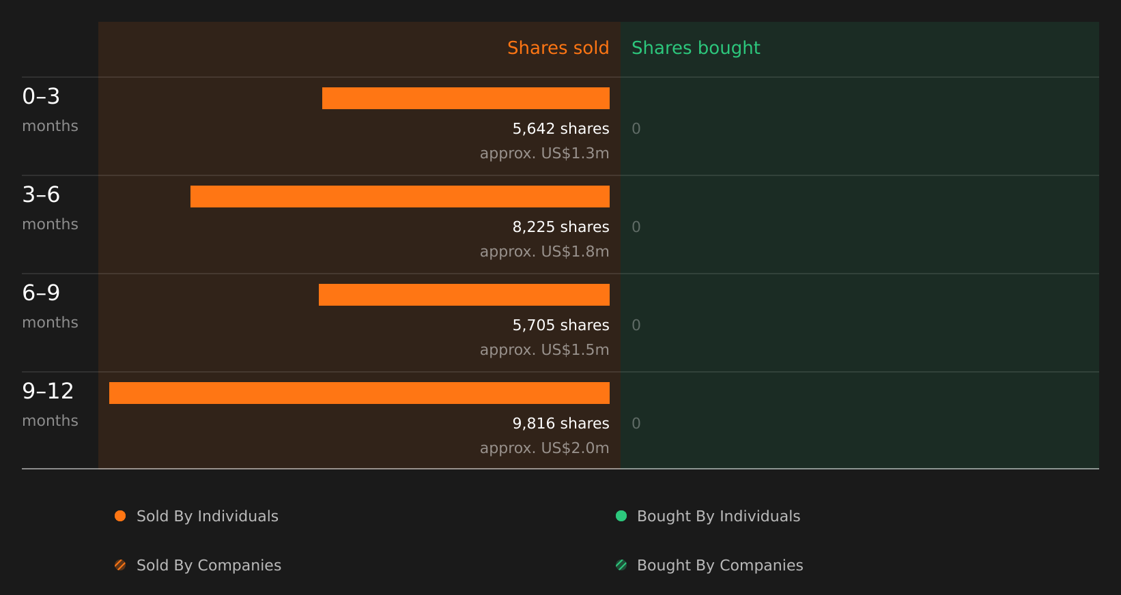1121x595 pixels.
Task: Click the Bought By Individuals green dot
Action: [621, 516]
